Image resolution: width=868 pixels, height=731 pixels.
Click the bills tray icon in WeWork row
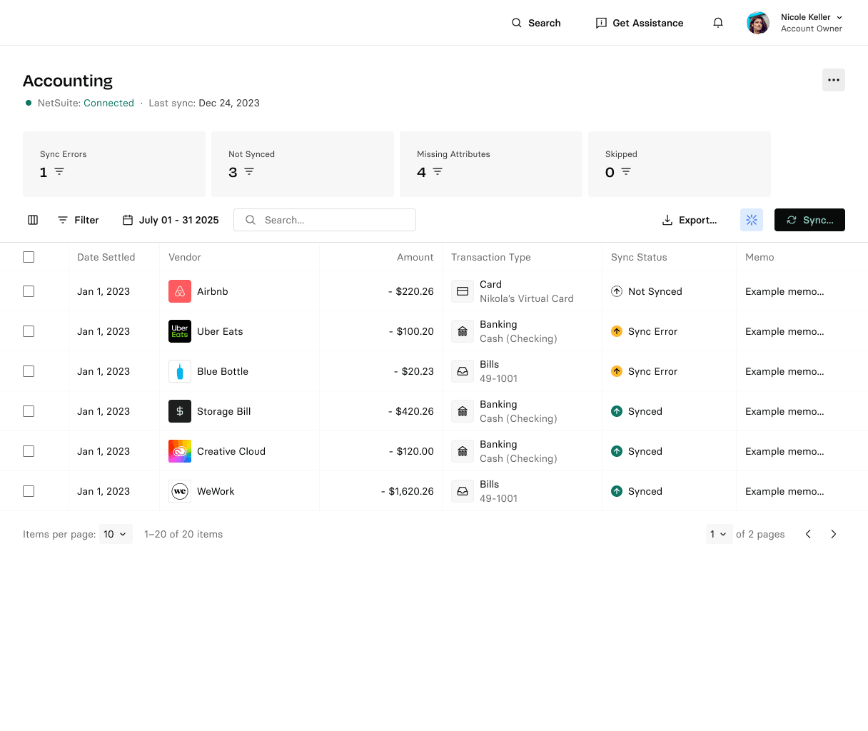click(x=463, y=491)
